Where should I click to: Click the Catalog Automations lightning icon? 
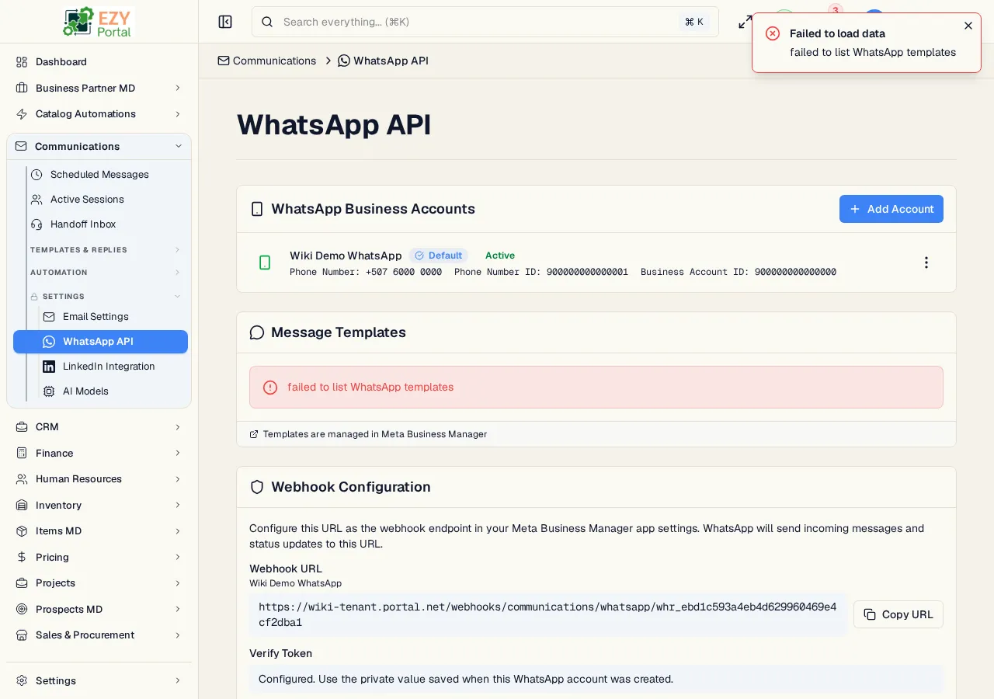click(x=22, y=114)
